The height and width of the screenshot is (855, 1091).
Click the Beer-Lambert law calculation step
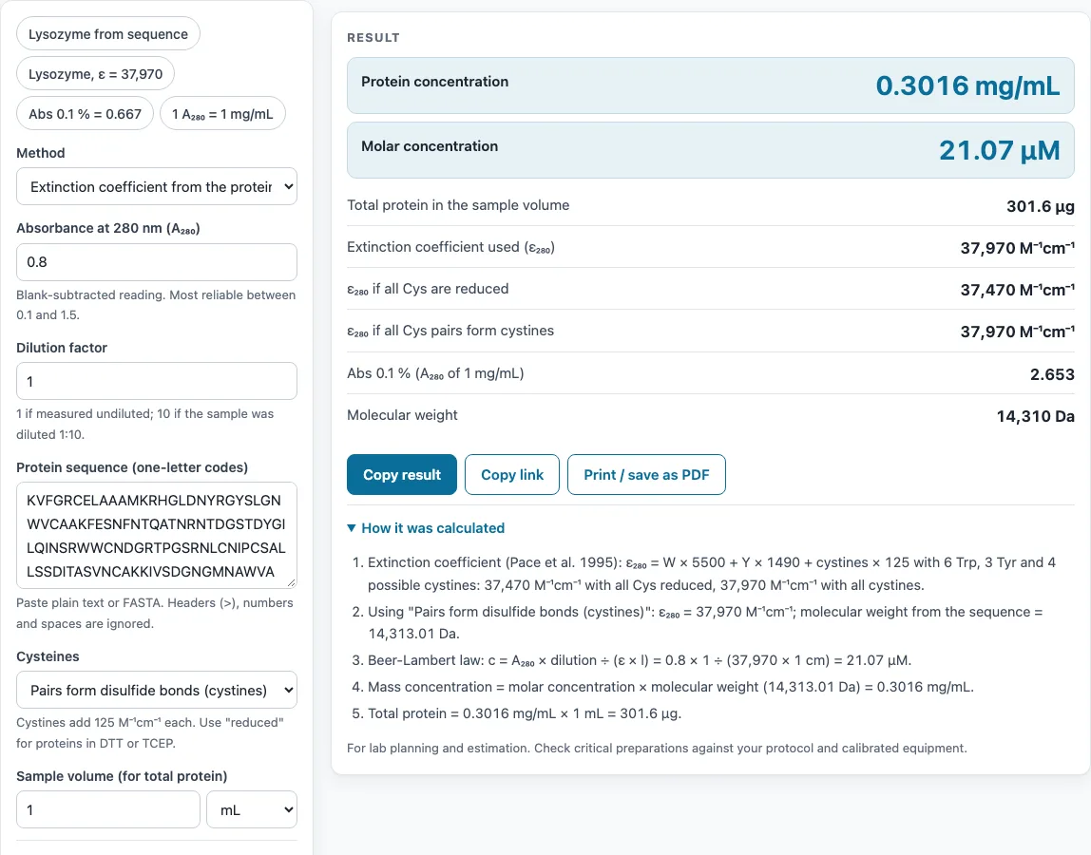click(x=640, y=660)
